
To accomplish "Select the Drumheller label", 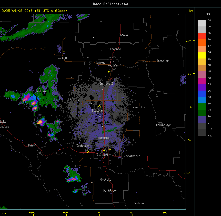I will coord(164,125).
